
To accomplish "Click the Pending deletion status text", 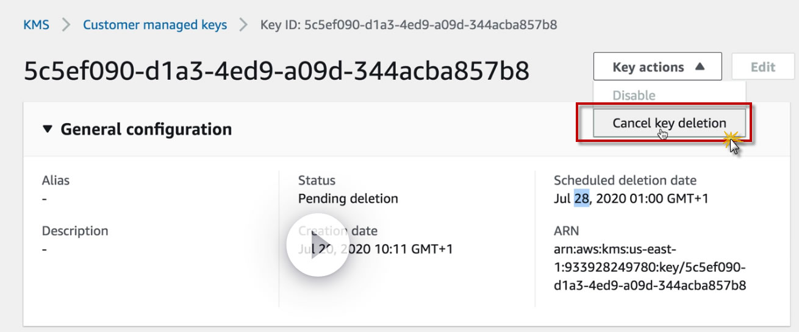I will [348, 199].
